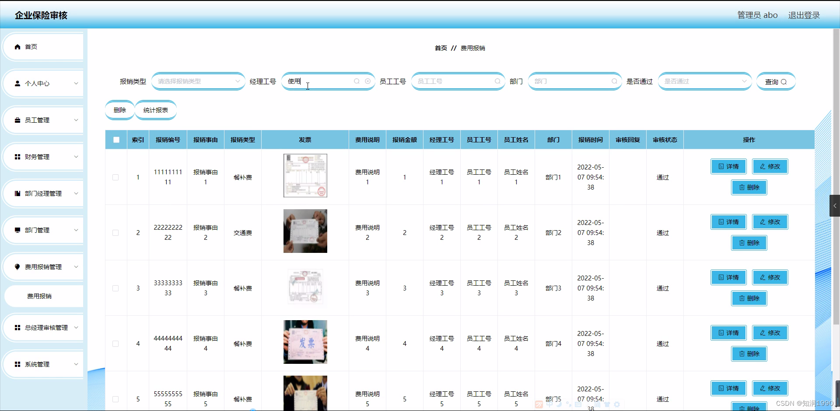Click the 费用报销管理 sidebar icon
Image resolution: width=840 pixels, height=411 pixels.
pyautogui.click(x=17, y=267)
